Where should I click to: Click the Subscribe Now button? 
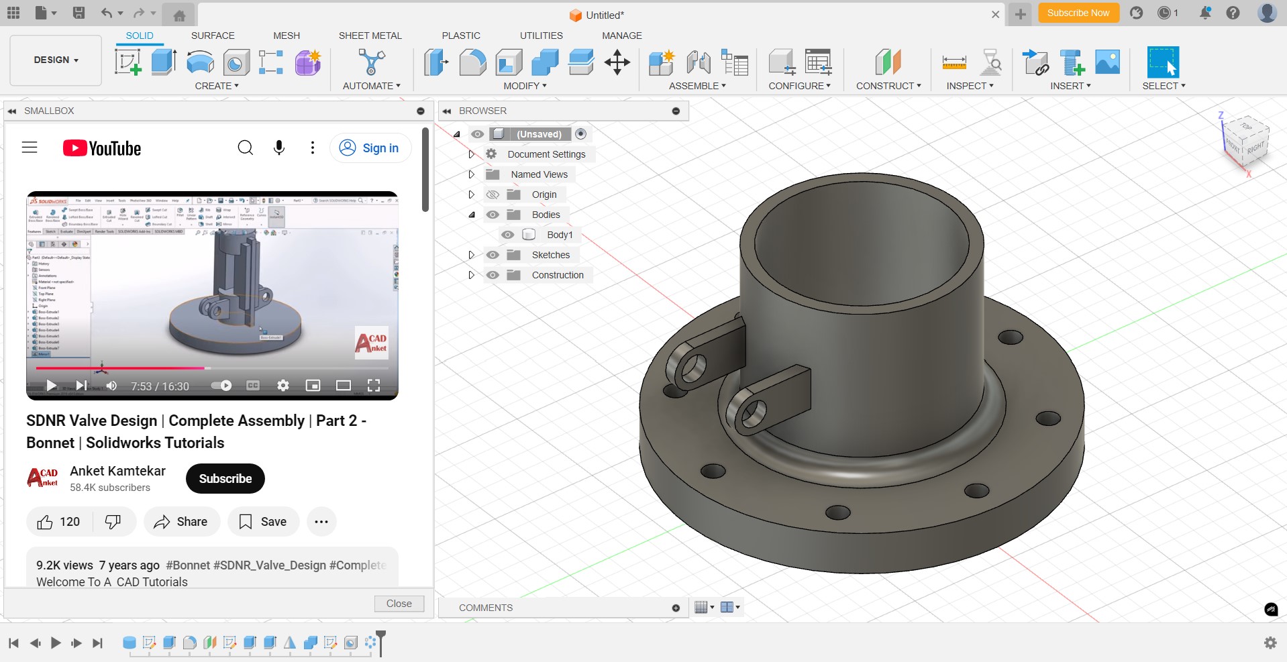coord(1078,13)
